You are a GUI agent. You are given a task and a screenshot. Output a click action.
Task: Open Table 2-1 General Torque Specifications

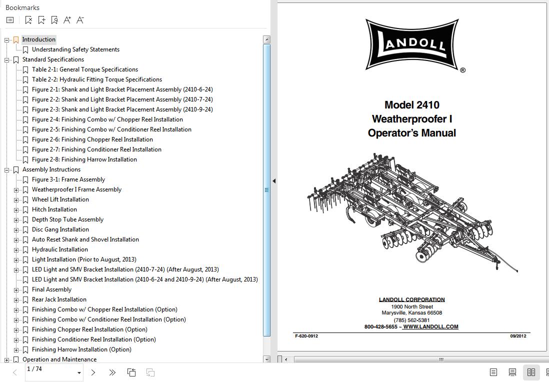click(x=85, y=69)
